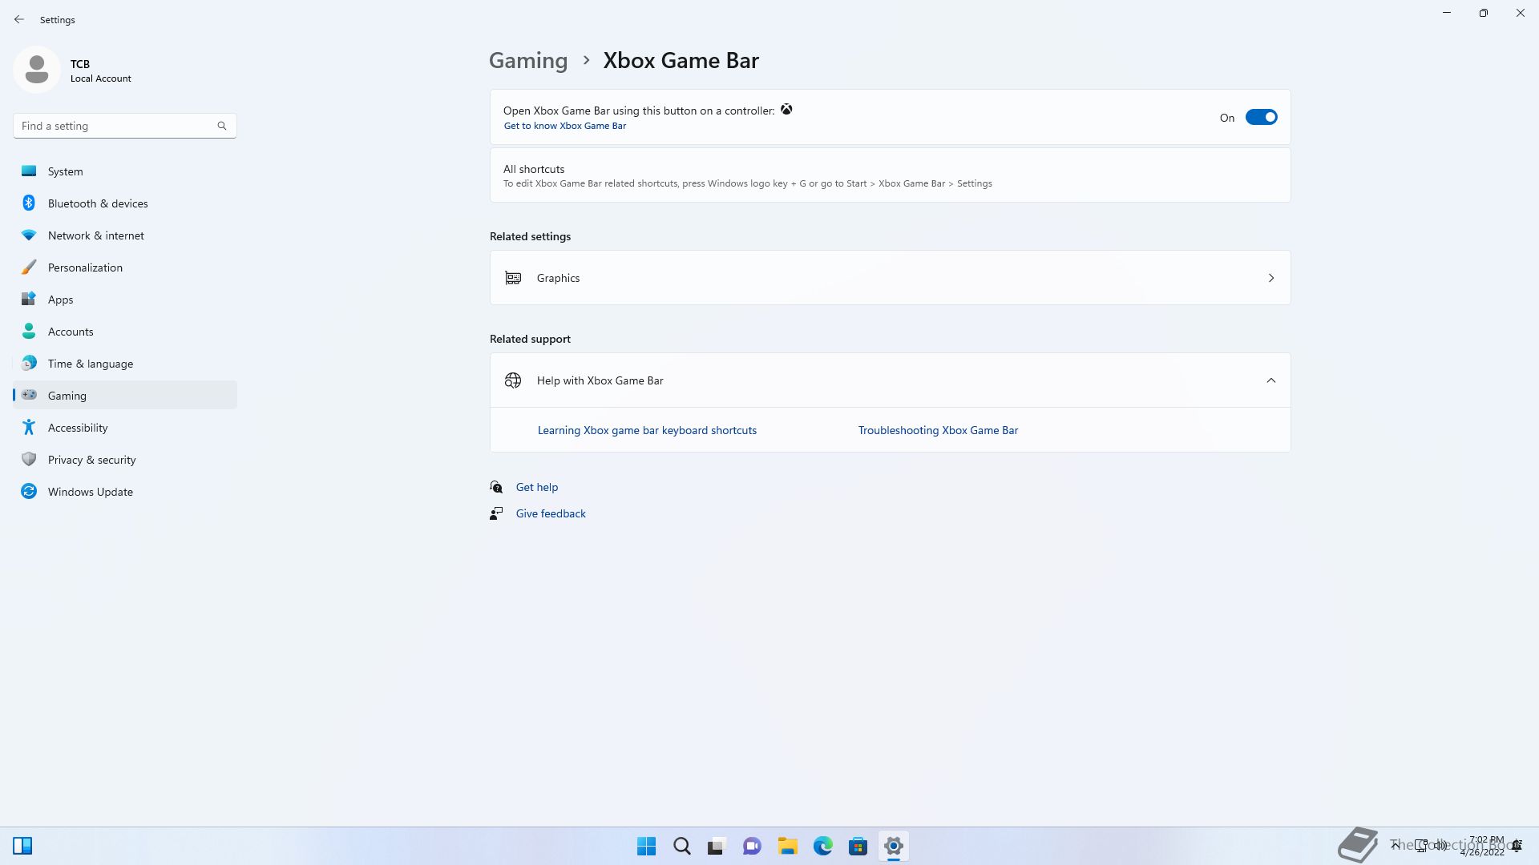
Task: Click the globe help icon
Action: tap(513, 380)
